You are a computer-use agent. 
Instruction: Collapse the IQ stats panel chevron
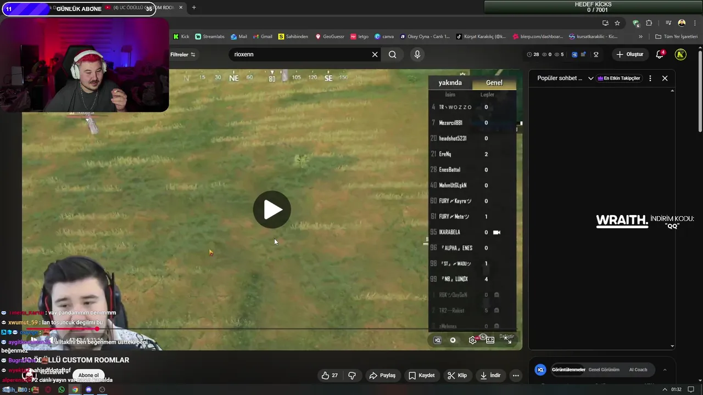click(x=665, y=370)
